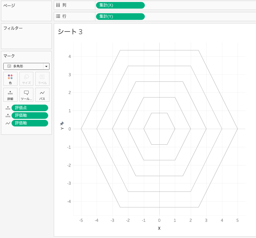Open the ツールヒント (Tooltip) marks card
Image resolution: width=256 pixels, height=238 pixels.
tap(26, 95)
